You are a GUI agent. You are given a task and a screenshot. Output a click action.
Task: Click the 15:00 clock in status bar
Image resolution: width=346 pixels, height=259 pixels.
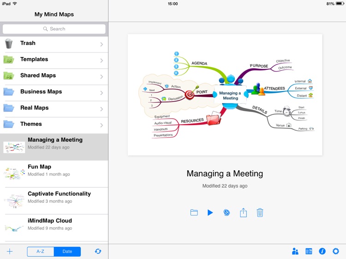point(173,4)
